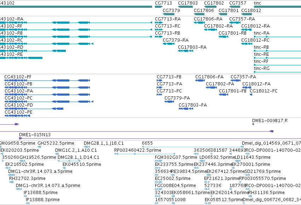Select the CG7379 gene
301x205 pixels.
pyautogui.click(x=169, y=14)
